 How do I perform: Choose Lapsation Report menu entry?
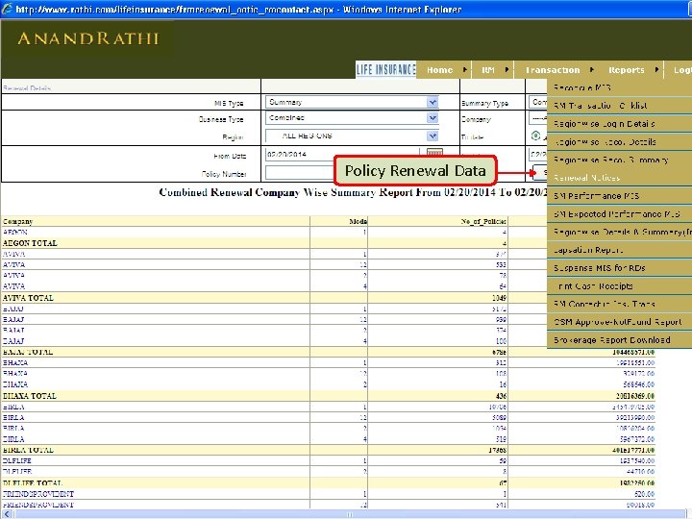pos(619,250)
